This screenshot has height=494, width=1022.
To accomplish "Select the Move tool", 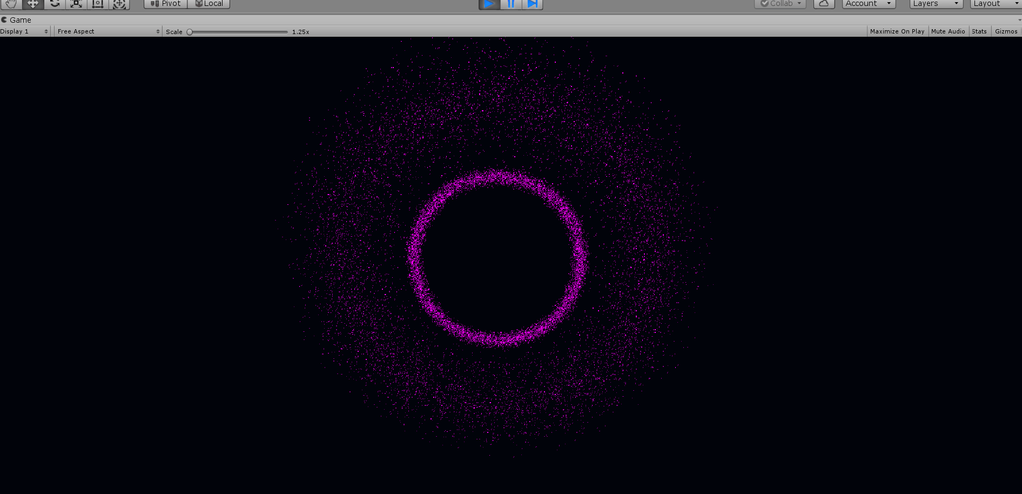I will (x=33, y=4).
